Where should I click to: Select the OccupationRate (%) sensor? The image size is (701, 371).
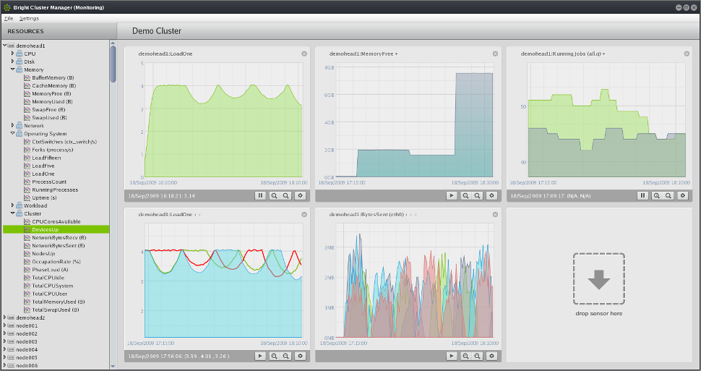tap(56, 262)
